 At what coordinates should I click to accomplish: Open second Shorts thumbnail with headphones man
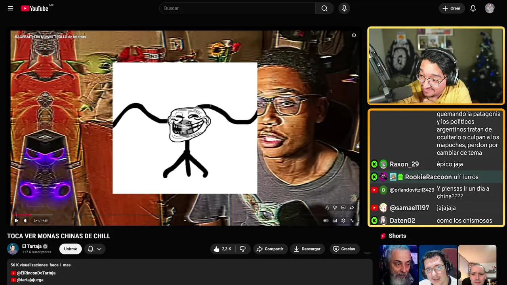tap(438, 265)
